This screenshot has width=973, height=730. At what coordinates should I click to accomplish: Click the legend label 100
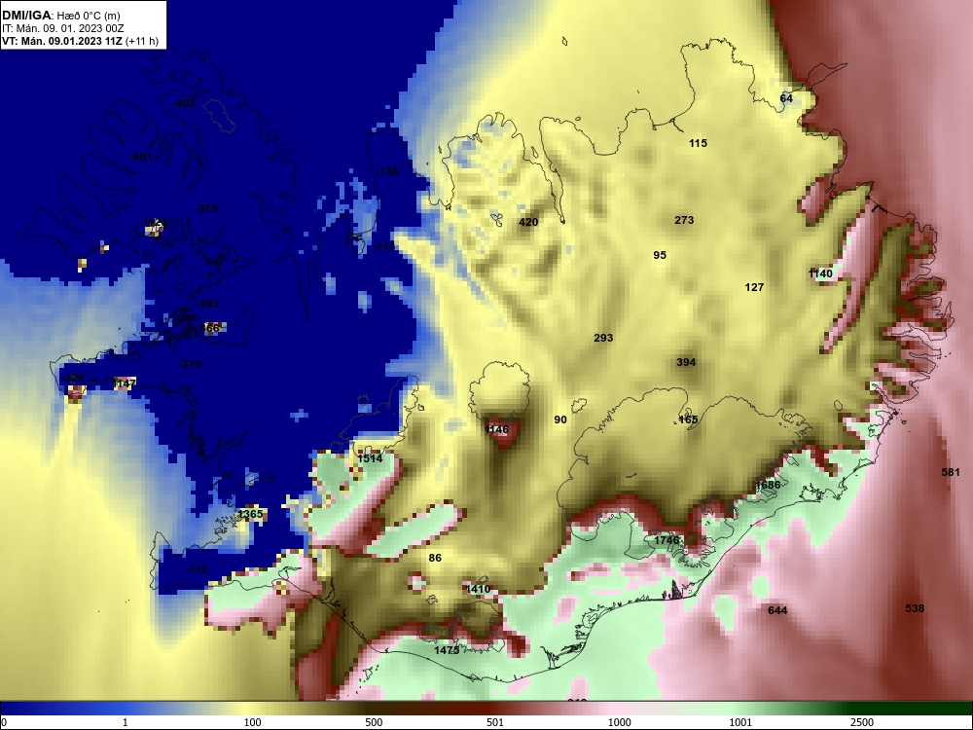[x=253, y=722]
